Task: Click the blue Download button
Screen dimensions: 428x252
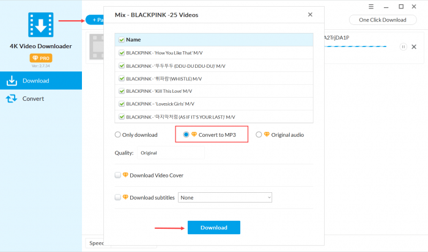Action: pos(213,228)
